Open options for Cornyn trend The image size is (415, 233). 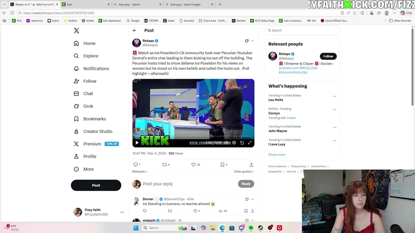pos(335,110)
